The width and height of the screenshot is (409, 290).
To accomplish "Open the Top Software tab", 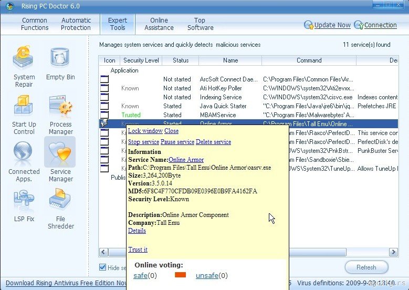I will pos(200,24).
